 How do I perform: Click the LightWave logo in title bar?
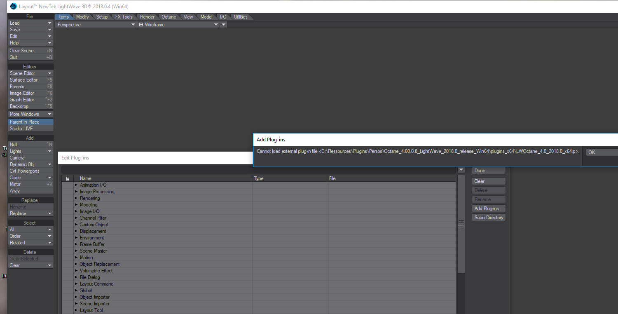click(x=14, y=6)
